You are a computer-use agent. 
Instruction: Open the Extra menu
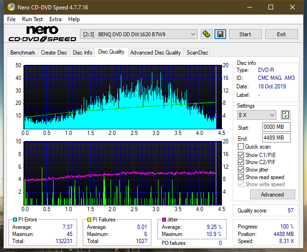point(55,19)
